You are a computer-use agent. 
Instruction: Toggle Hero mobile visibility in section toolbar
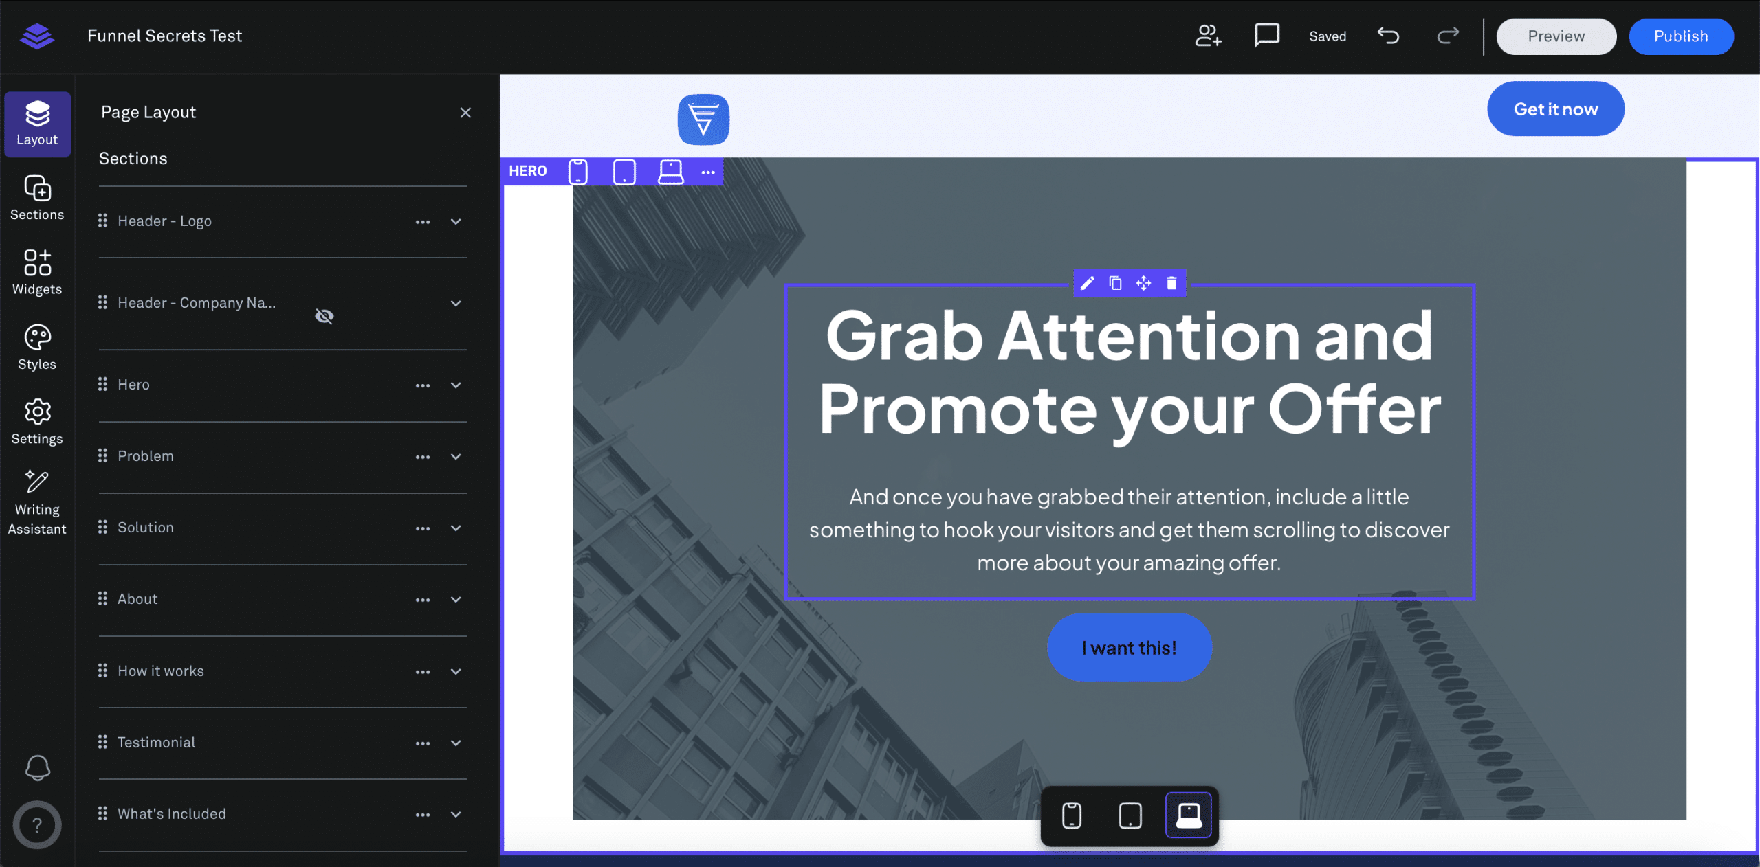point(578,172)
